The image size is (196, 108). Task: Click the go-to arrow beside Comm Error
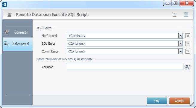point(188,51)
